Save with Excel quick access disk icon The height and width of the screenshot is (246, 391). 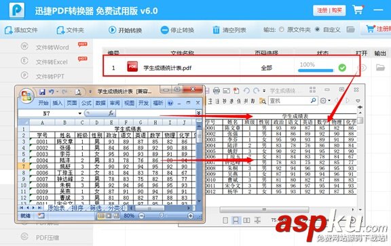click(42, 92)
